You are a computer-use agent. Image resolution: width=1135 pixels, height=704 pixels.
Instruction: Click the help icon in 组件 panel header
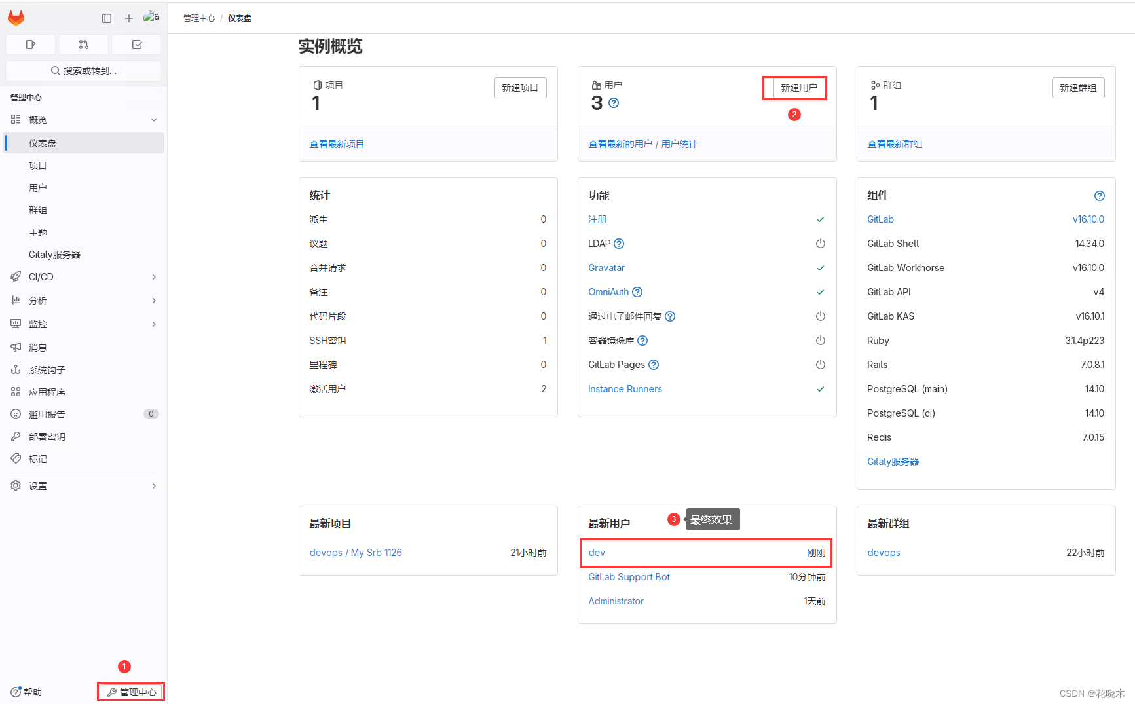click(x=1100, y=196)
